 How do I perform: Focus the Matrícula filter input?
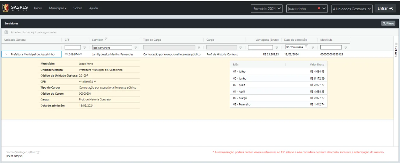pos(331,47)
